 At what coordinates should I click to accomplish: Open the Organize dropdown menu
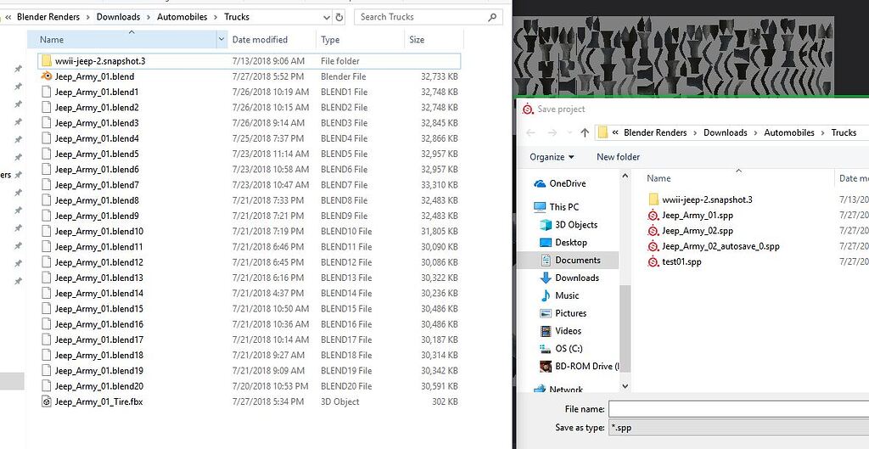point(552,157)
